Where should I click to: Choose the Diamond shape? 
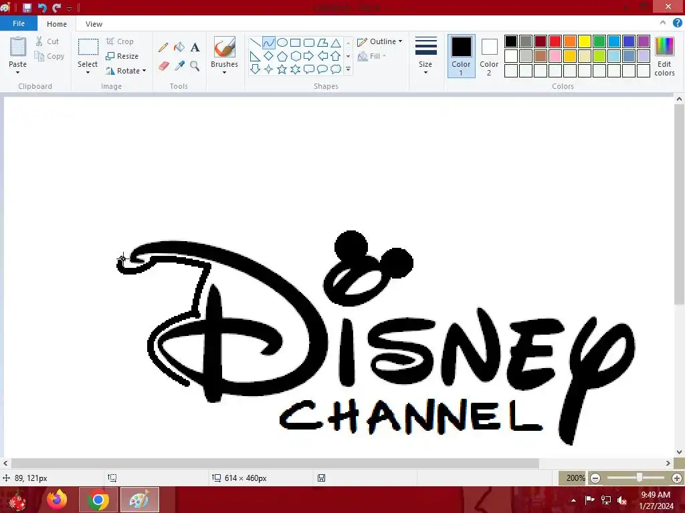(x=269, y=56)
